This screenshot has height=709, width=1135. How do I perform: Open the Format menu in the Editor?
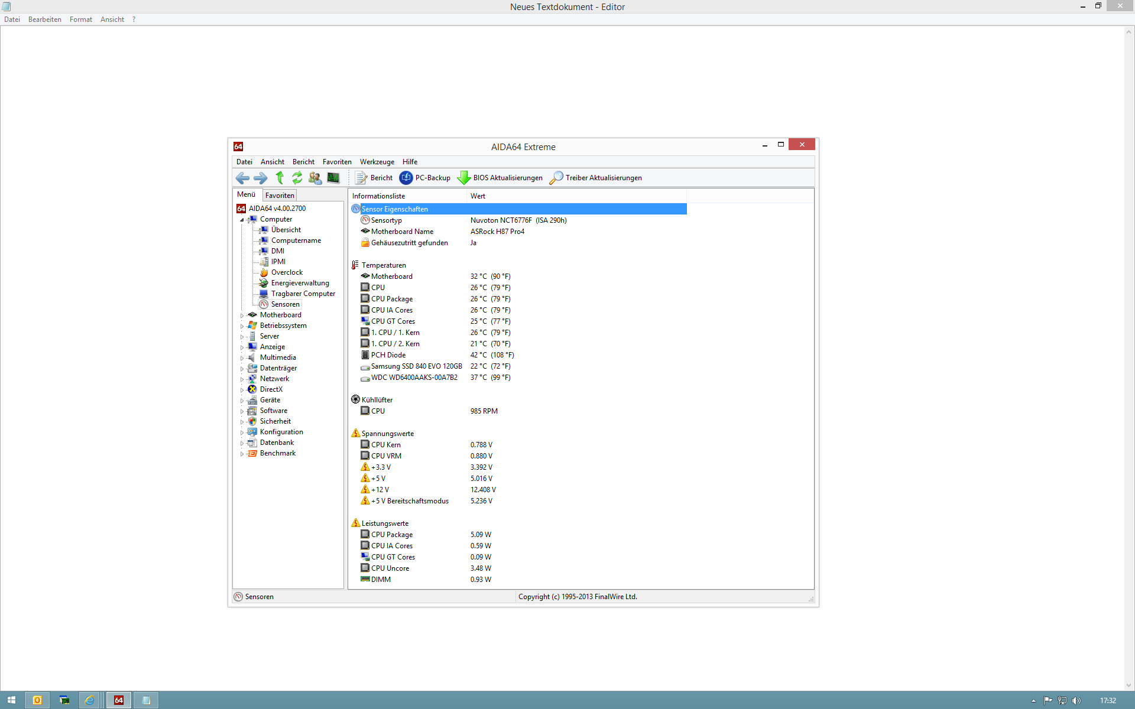pos(80,19)
